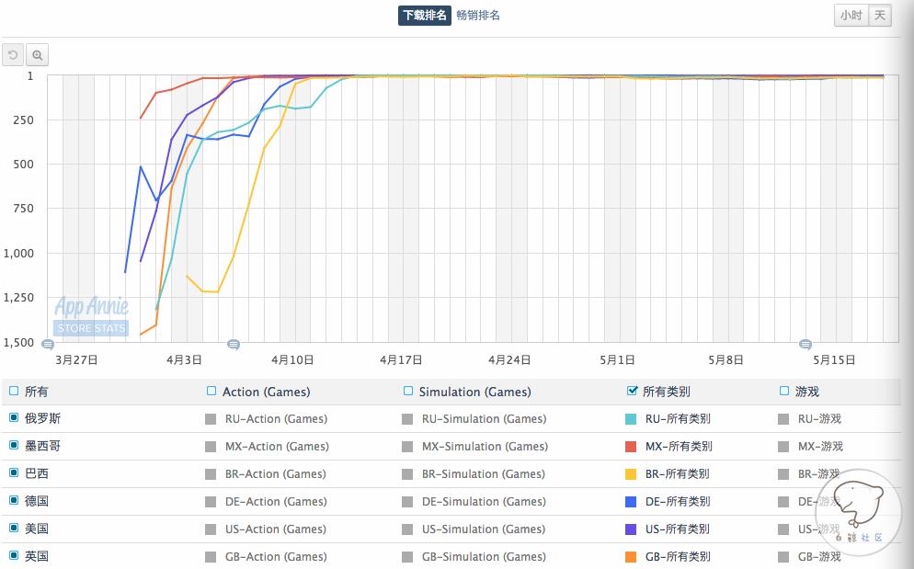Click the gray swatch for DE-Simulation (Games)
This screenshot has width=914, height=569.
coord(407,501)
